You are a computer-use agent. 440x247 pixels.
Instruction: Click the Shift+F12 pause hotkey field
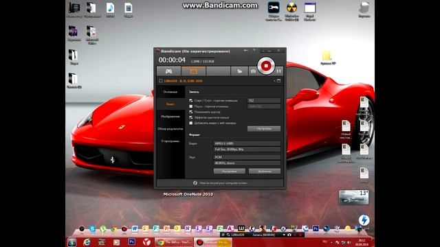(264, 106)
